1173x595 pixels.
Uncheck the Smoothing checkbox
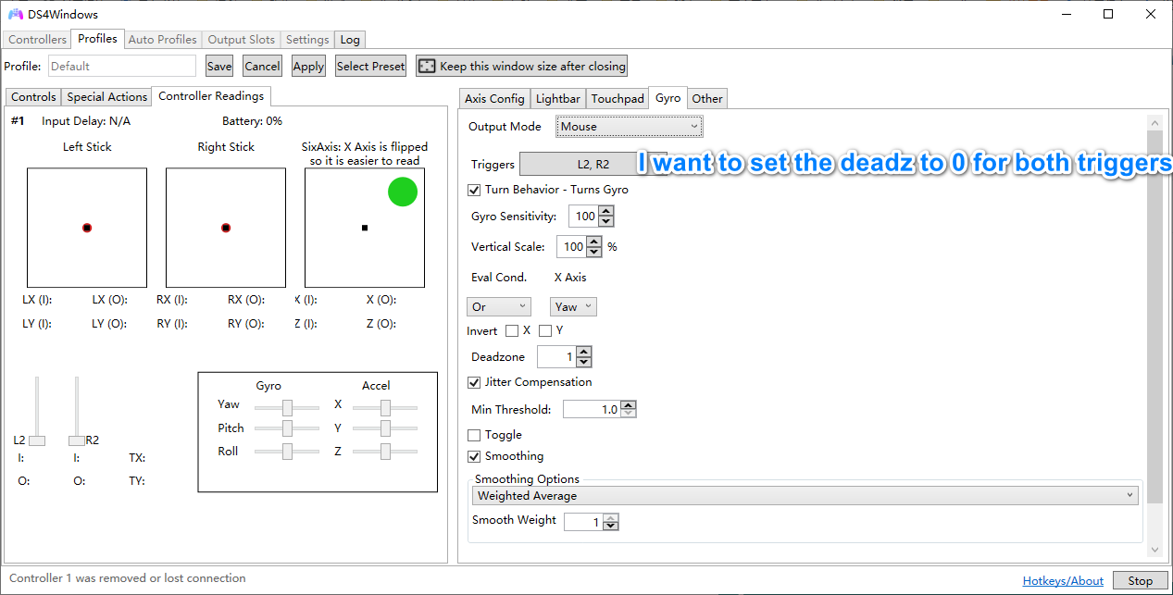(x=474, y=456)
